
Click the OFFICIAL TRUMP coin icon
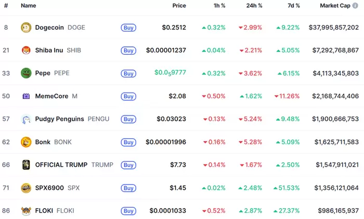pyautogui.click(x=26, y=165)
